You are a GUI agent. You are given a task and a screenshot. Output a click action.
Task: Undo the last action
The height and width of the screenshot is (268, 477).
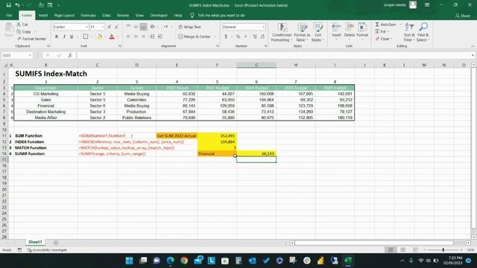[18, 5]
